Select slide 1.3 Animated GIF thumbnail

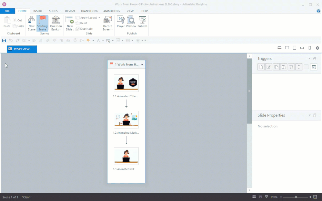126,156
